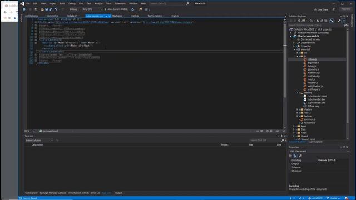Click the No issues found indicator
Screen dimensions: 356x200
point(48,131)
